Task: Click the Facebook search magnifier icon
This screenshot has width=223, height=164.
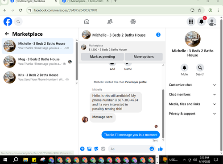Action: (18, 21)
